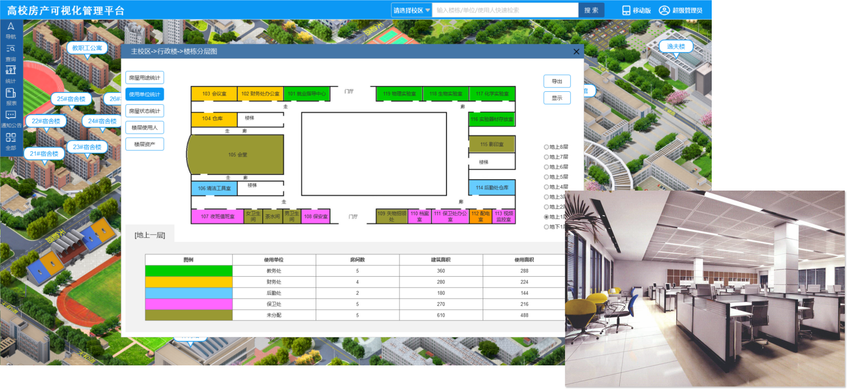Screen dimensions: 847x389
Task: Click the 搜索 search button
Action: pos(591,10)
